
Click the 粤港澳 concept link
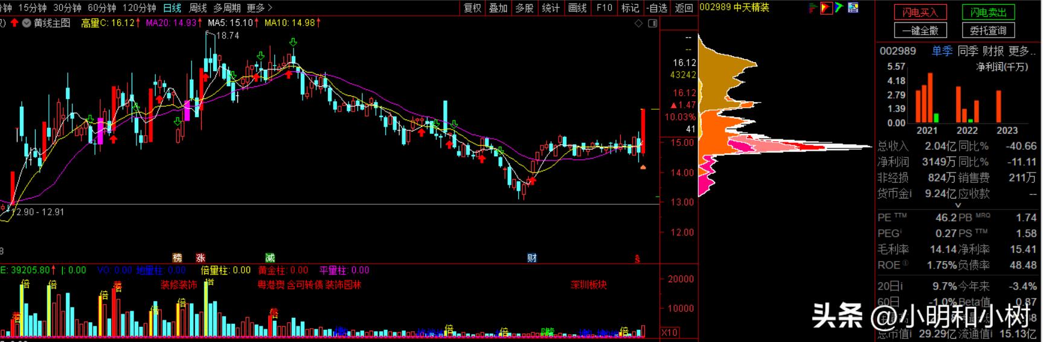(271, 285)
